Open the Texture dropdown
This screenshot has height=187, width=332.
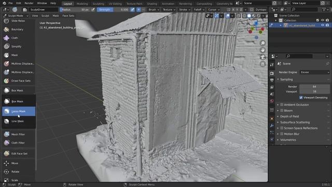(x=169, y=10)
